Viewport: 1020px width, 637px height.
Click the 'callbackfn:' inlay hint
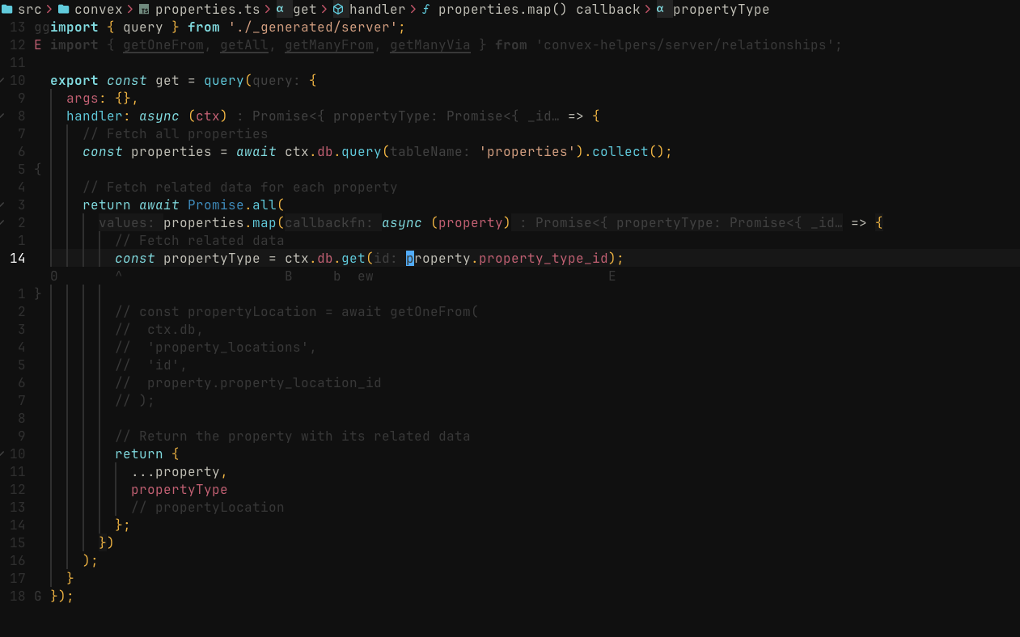329,223
